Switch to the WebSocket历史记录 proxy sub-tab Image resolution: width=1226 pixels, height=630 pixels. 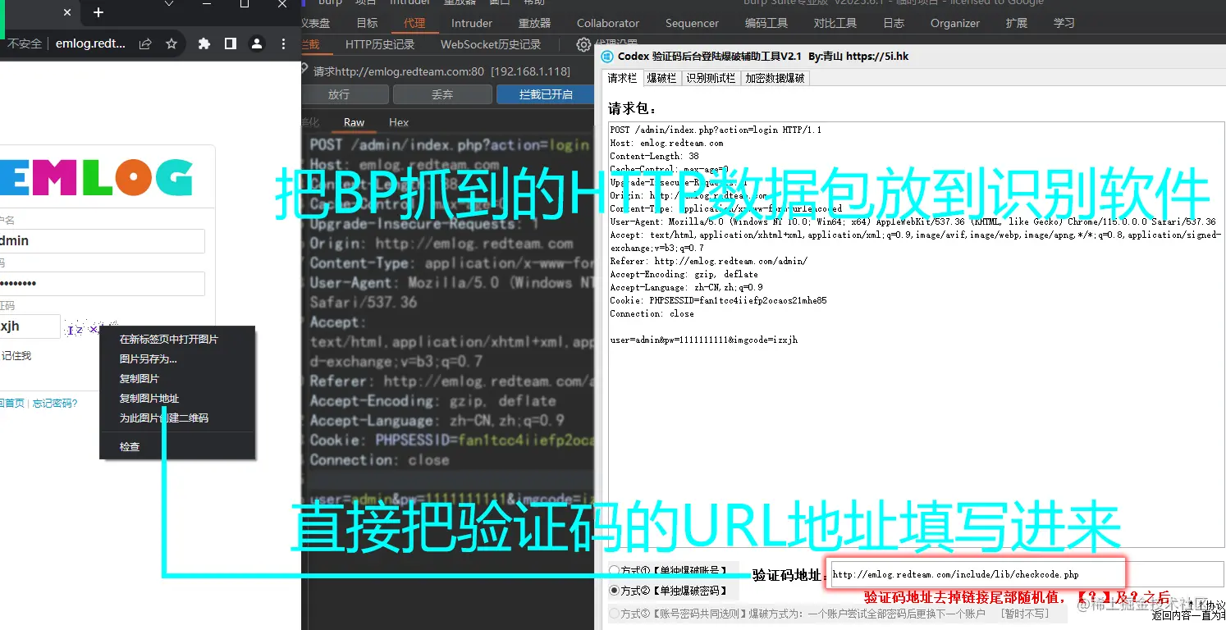[491, 44]
